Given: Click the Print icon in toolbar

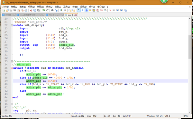Looking at the screenshot, I should (x=26, y=10).
